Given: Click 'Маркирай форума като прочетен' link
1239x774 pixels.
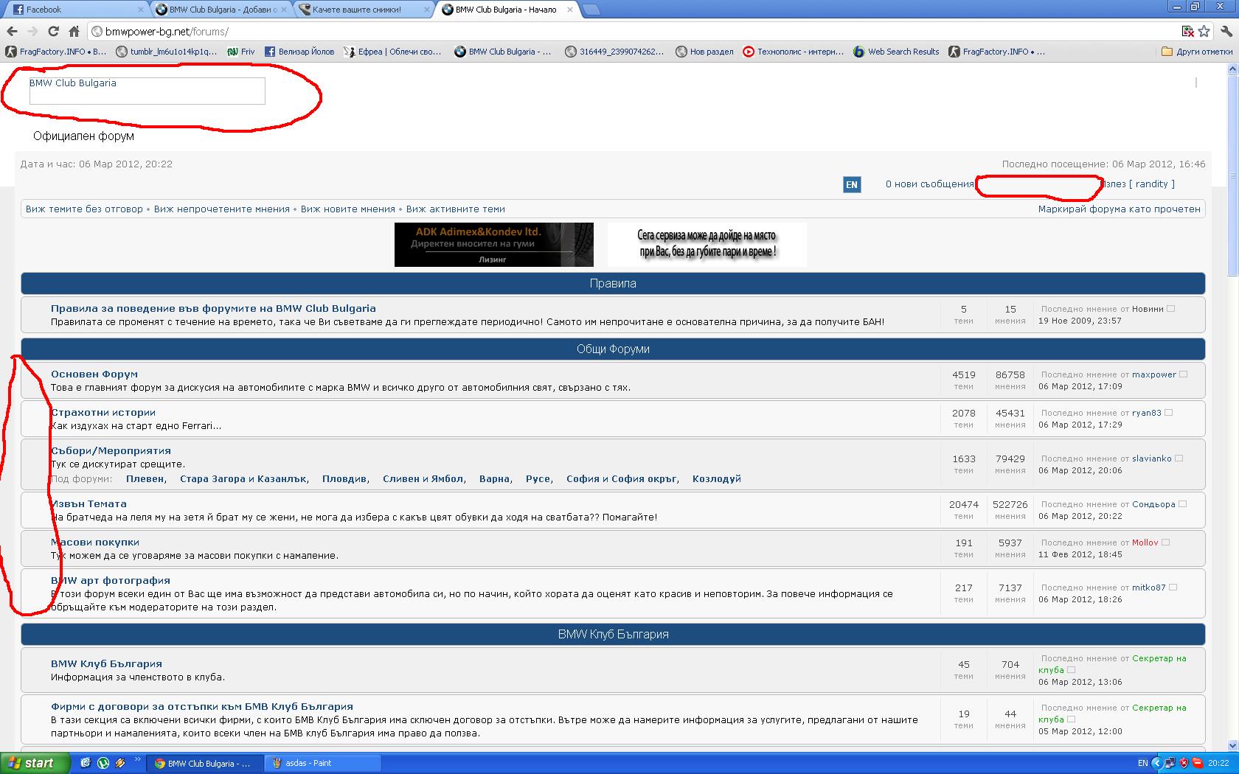Looking at the screenshot, I should (x=1120, y=209).
